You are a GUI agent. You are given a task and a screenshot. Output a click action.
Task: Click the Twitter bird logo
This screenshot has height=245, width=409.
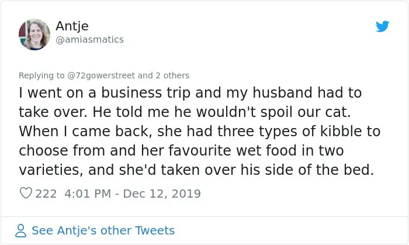(x=382, y=27)
